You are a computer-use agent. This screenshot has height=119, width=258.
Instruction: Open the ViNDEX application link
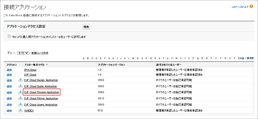[x=29, y=111]
